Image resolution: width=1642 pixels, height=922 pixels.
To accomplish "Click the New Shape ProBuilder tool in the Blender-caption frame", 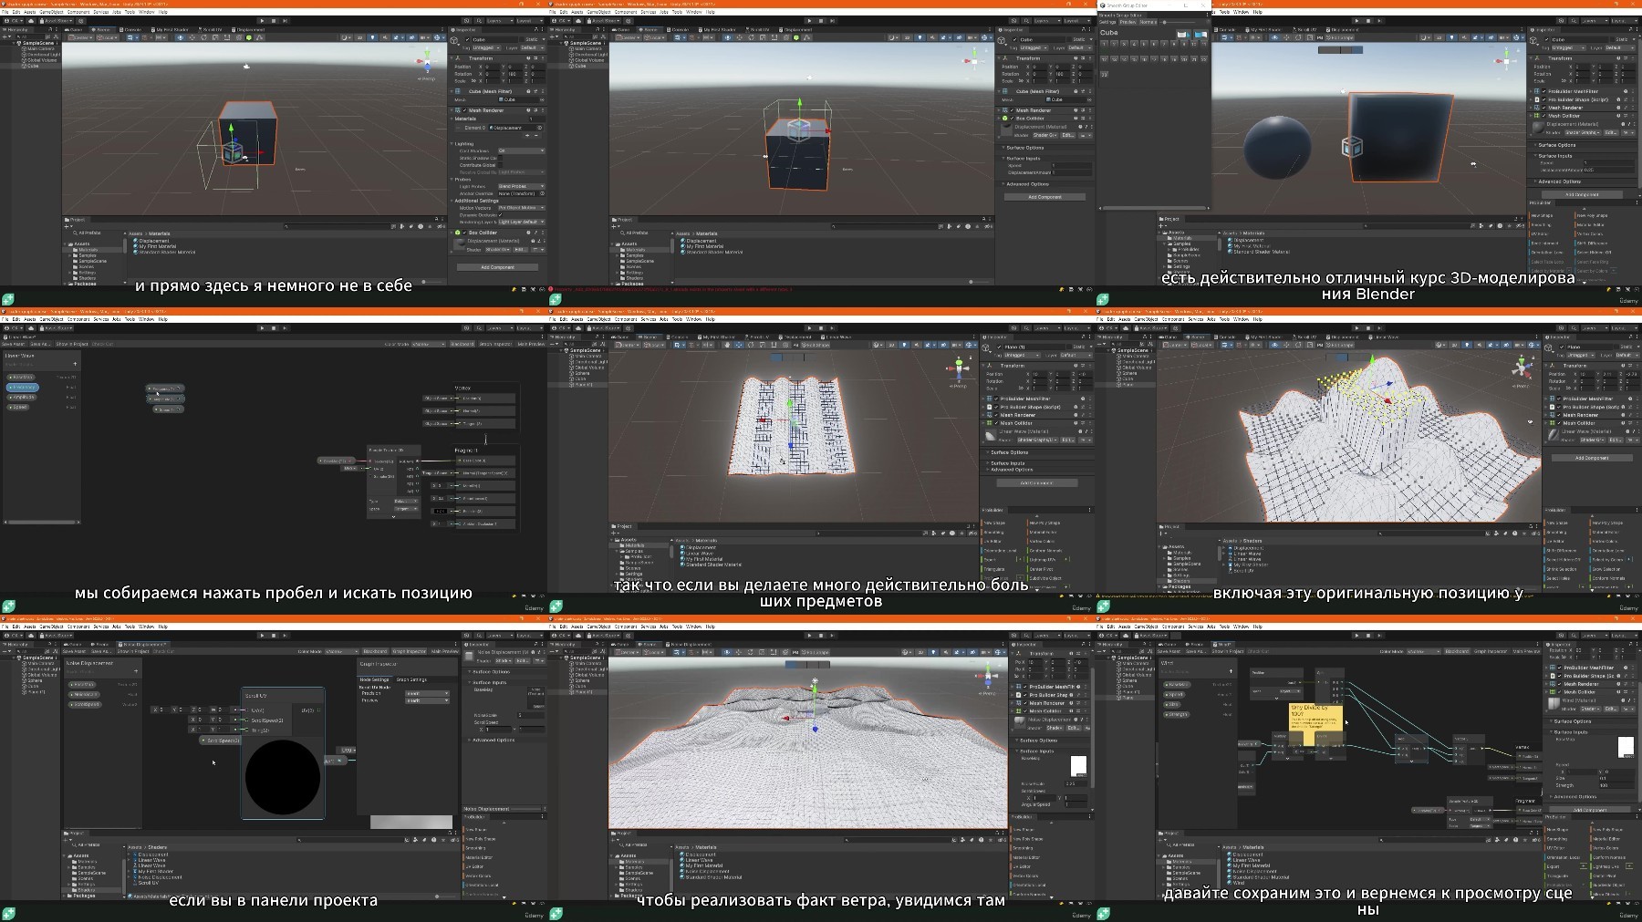I will pos(1542,215).
